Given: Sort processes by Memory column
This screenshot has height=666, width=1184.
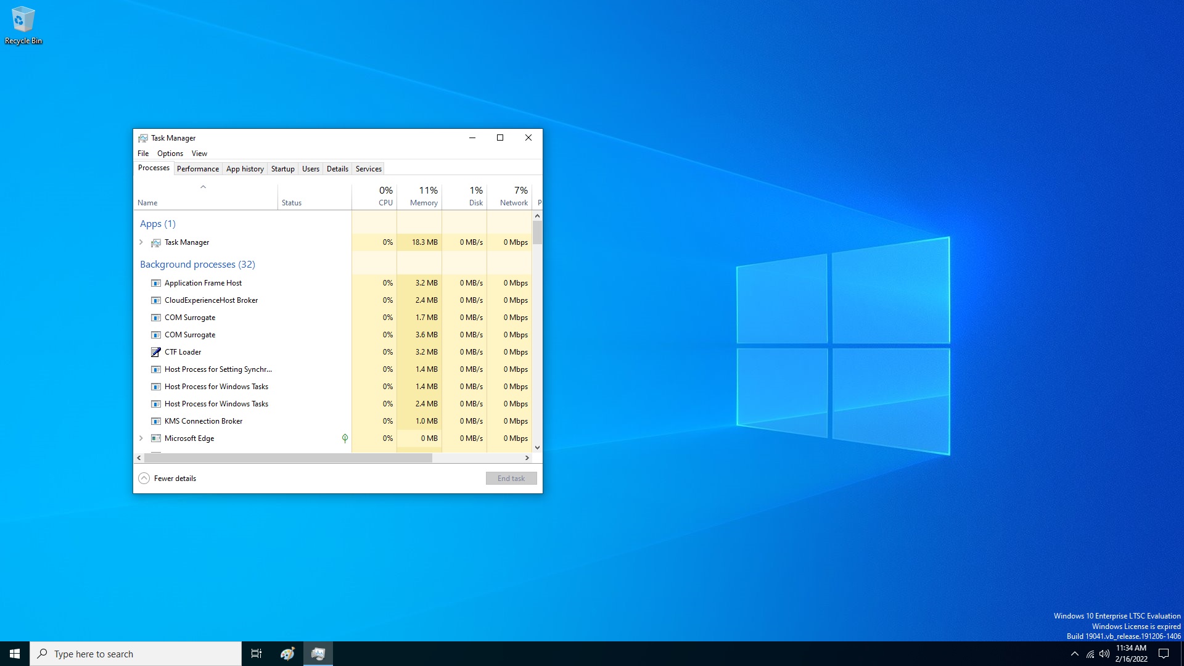Looking at the screenshot, I should (419, 197).
